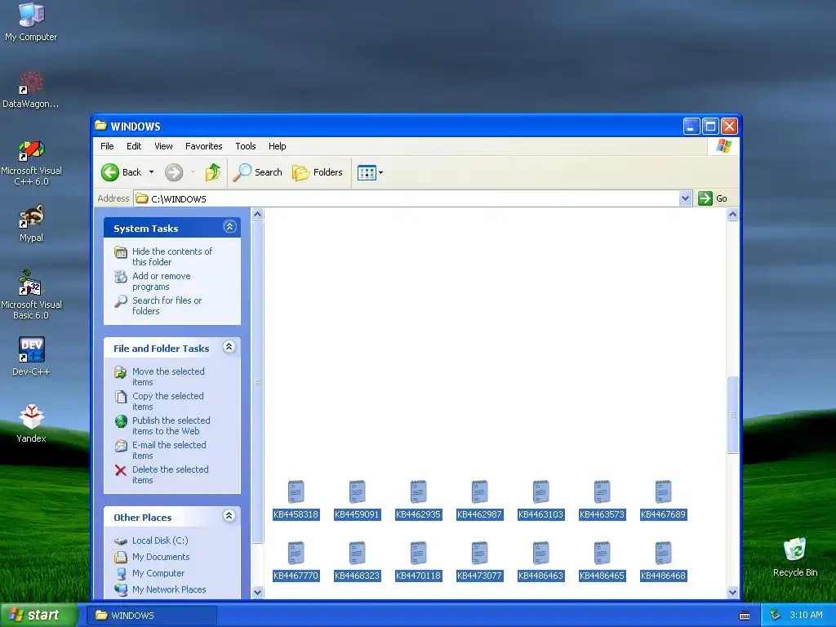This screenshot has height=627, width=836.
Task: Select the KB4467770 file
Action: pyautogui.click(x=296, y=561)
